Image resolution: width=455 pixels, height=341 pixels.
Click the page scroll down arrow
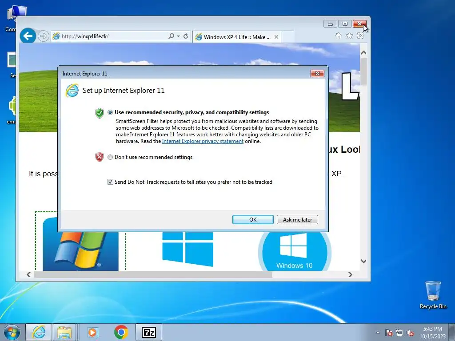click(363, 261)
